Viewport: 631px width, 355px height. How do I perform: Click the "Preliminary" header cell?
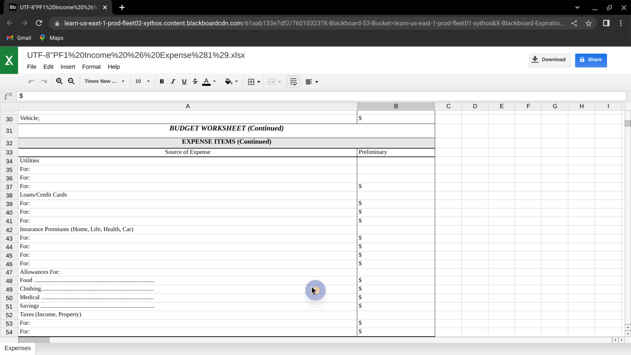click(396, 152)
